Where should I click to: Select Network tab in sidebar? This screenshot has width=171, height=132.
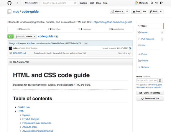pos(150,67)
